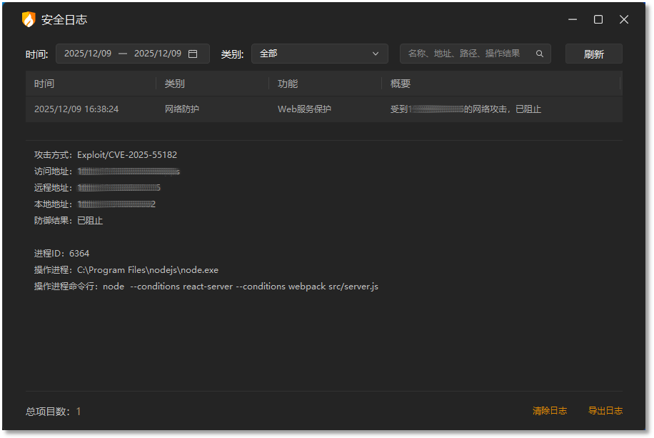Image resolution: width=654 pixels, height=438 pixels.
Task: Click the 类别 column header
Action: click(173, 84)
